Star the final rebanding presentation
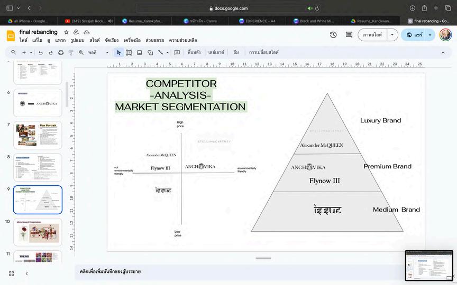Screen dimensions: 457x285 pyautogui.click(x=67, y=32)
